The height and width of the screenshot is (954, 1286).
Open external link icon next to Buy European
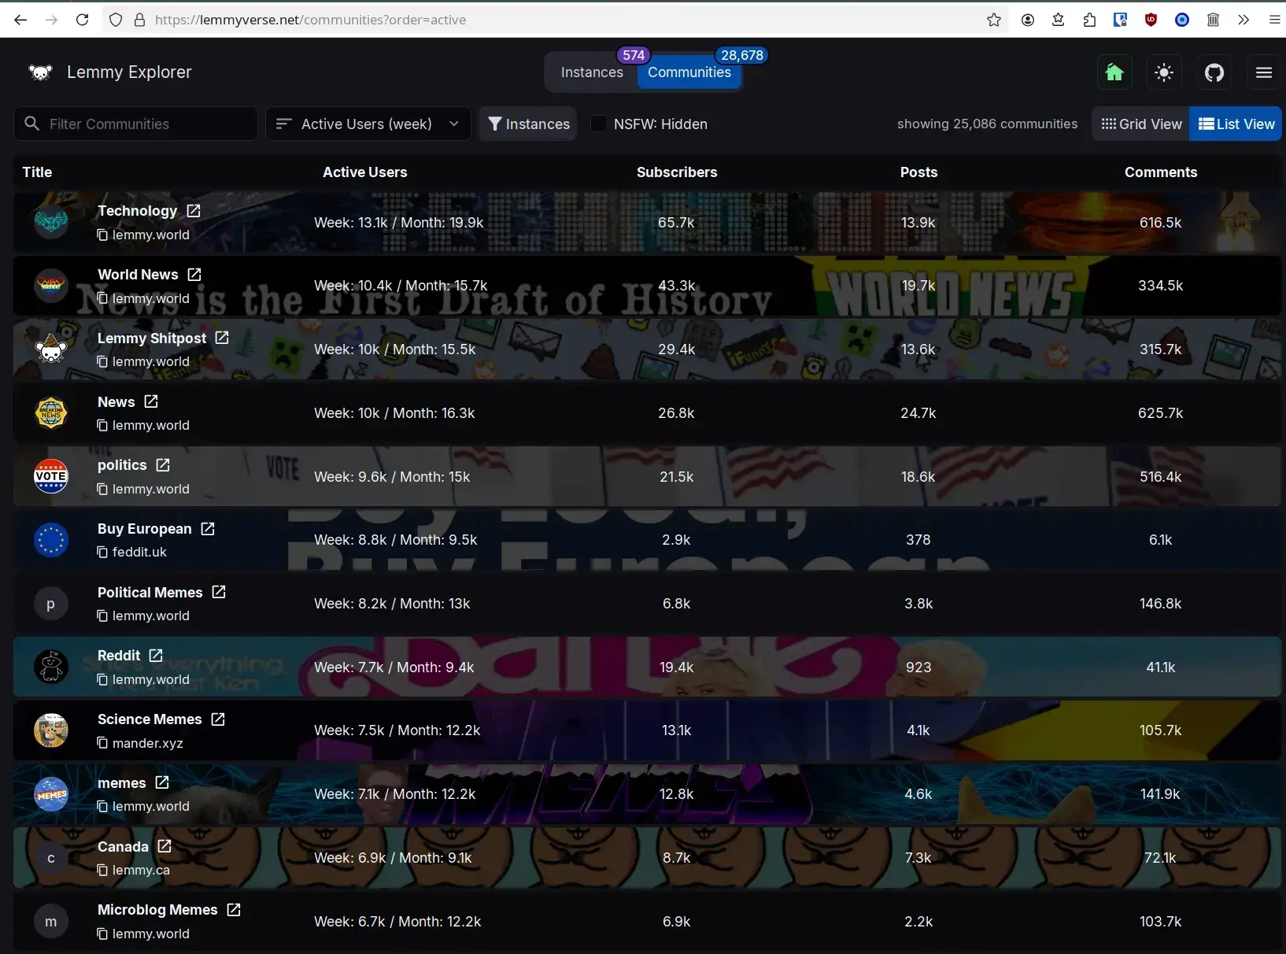[208, 529]
